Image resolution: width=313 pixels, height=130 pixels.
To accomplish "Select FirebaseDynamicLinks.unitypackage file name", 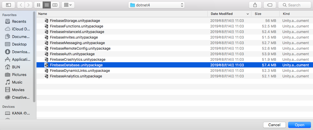I will point(80,70).
